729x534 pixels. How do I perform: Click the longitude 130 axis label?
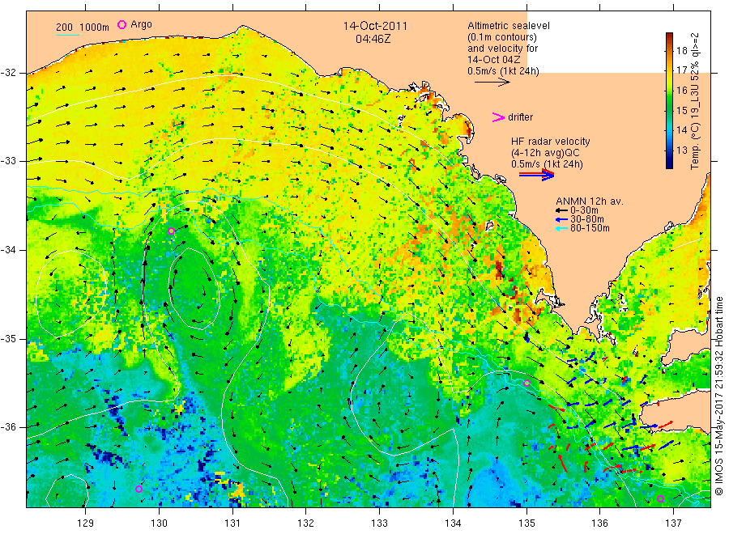(159, 523)
